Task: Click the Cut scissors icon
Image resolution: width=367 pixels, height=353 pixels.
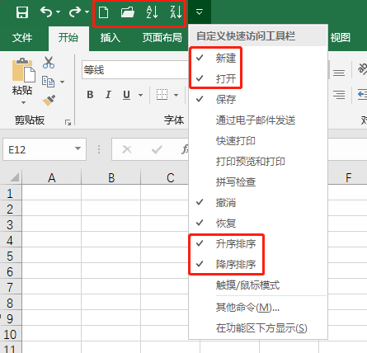Action: 49,63
